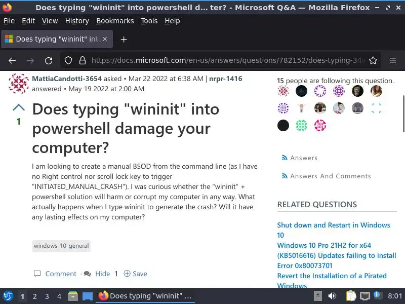Open the History menu

[77, 21]
